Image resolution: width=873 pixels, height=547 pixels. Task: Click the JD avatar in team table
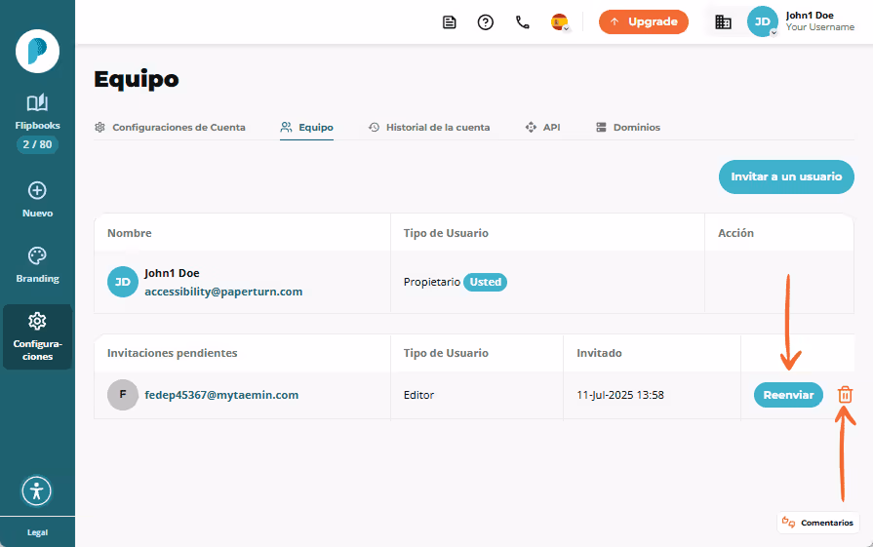(123, 282)
